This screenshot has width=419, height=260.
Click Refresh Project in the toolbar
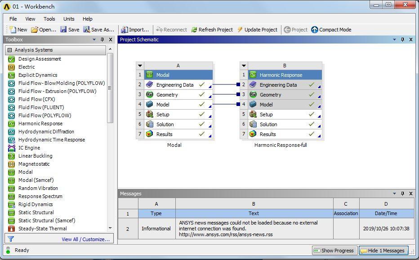212,30
